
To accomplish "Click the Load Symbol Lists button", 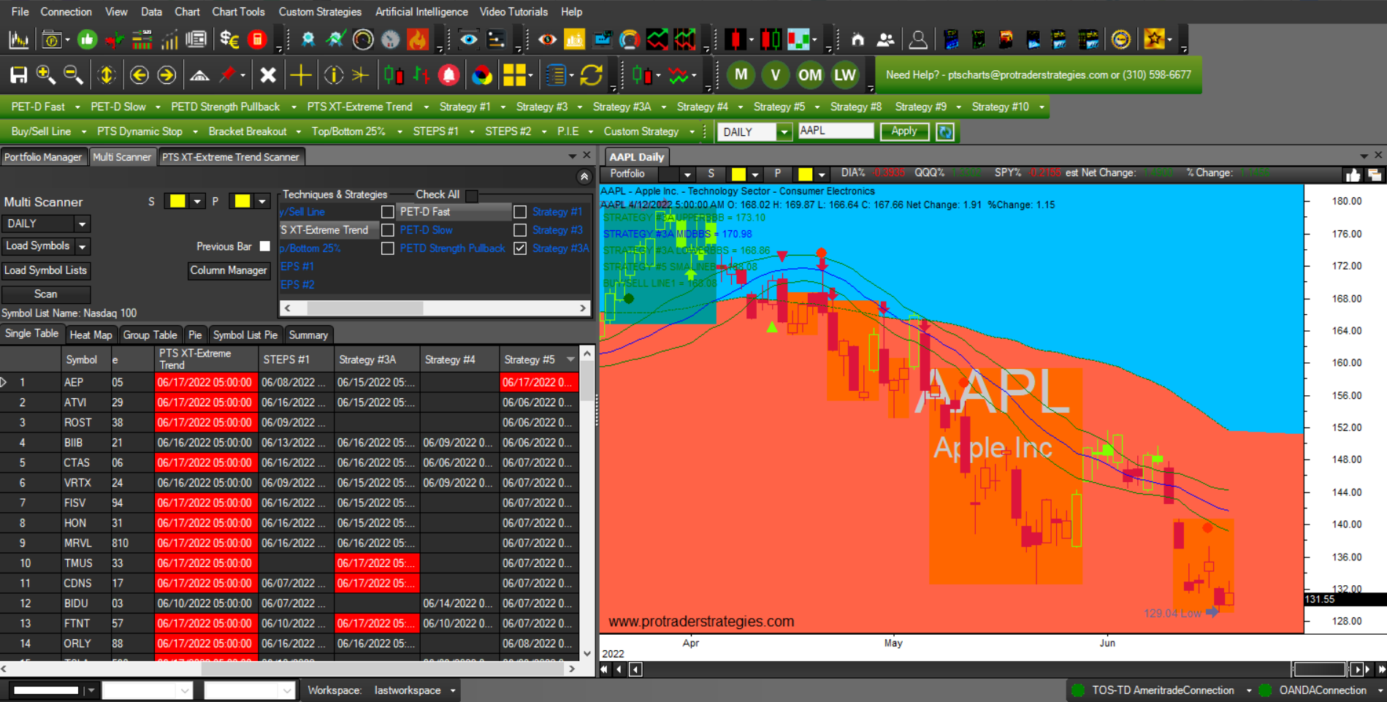I will pos(46,270).
